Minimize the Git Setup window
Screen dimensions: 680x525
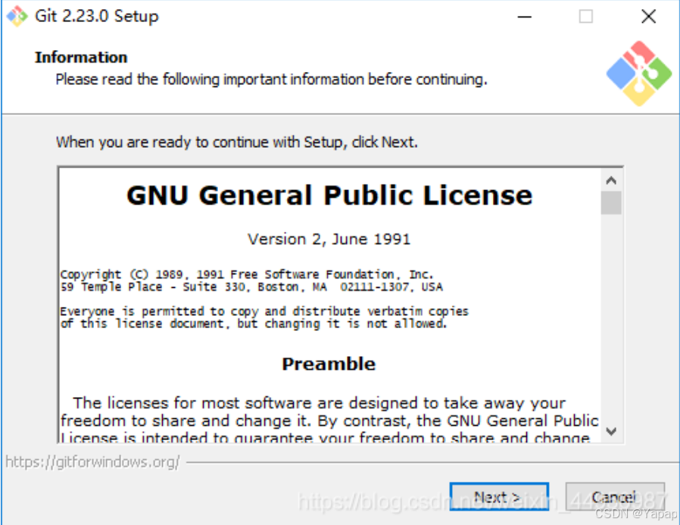click(524, 17)
